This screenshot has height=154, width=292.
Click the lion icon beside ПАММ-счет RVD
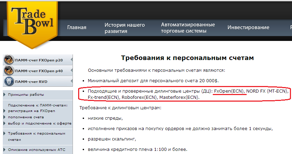click(x=9, y=81)
